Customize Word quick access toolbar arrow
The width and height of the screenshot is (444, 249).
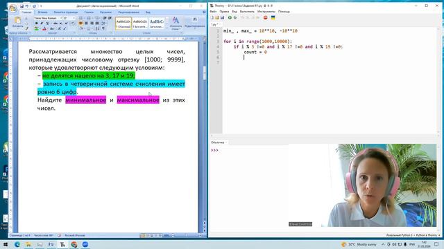[x=41, y=6]
